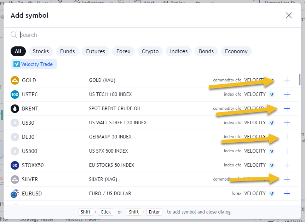Switch to the Stocks filter
Viewport: 305px width, 222px height.
coord(41,51)
